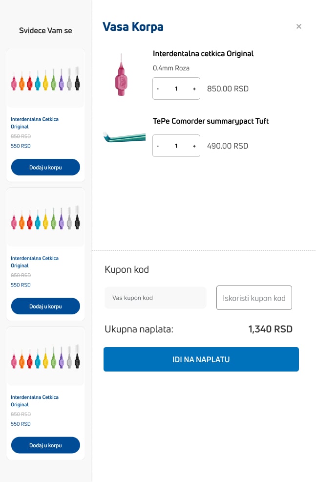
Task: Add first suggested product via Dodaj u korpu
Action: [x=45, y=167]
